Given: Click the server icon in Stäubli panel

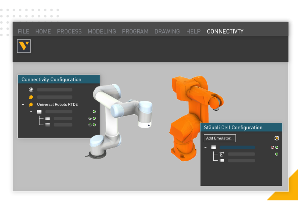Looking at the screenshot, I should [213, 147].
